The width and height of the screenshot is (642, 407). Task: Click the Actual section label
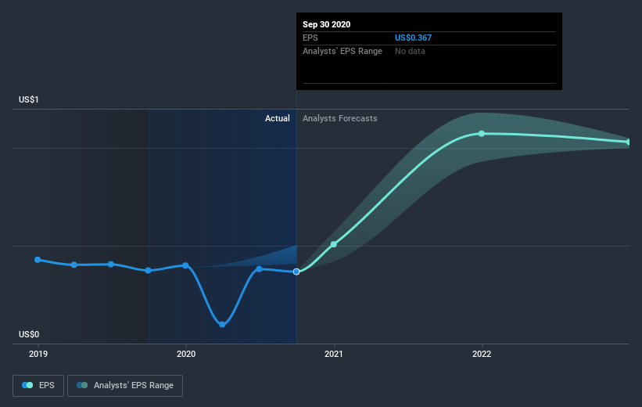pyautogui.click(x=277, y=119)
